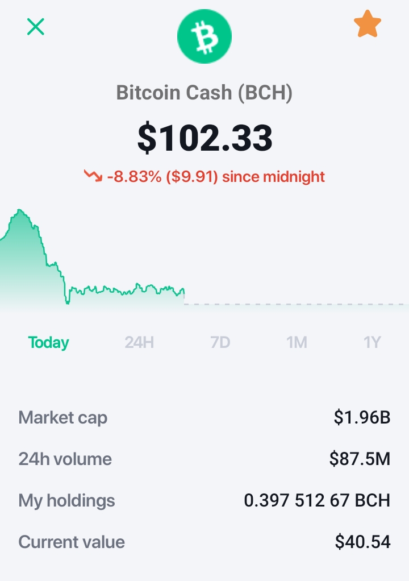The width and height of the screenshot is (409, 581).
Task: Tap the -8.83% since midnight change text
Action: tap(216, 176)
